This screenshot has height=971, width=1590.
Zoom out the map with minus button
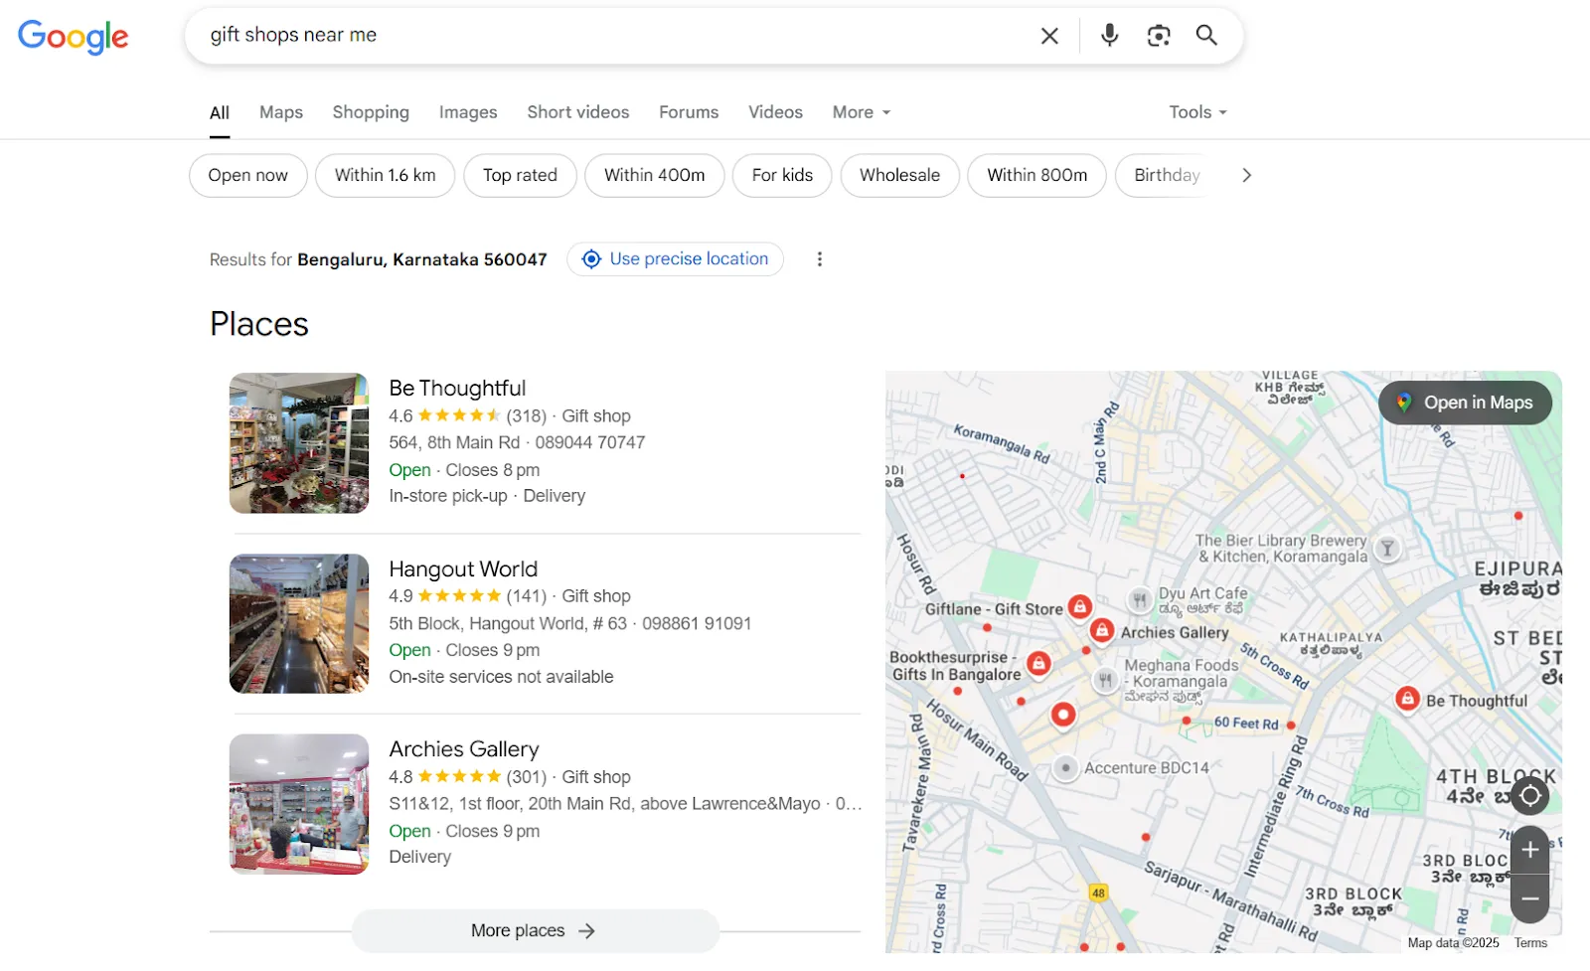(x=1530, y=899)
